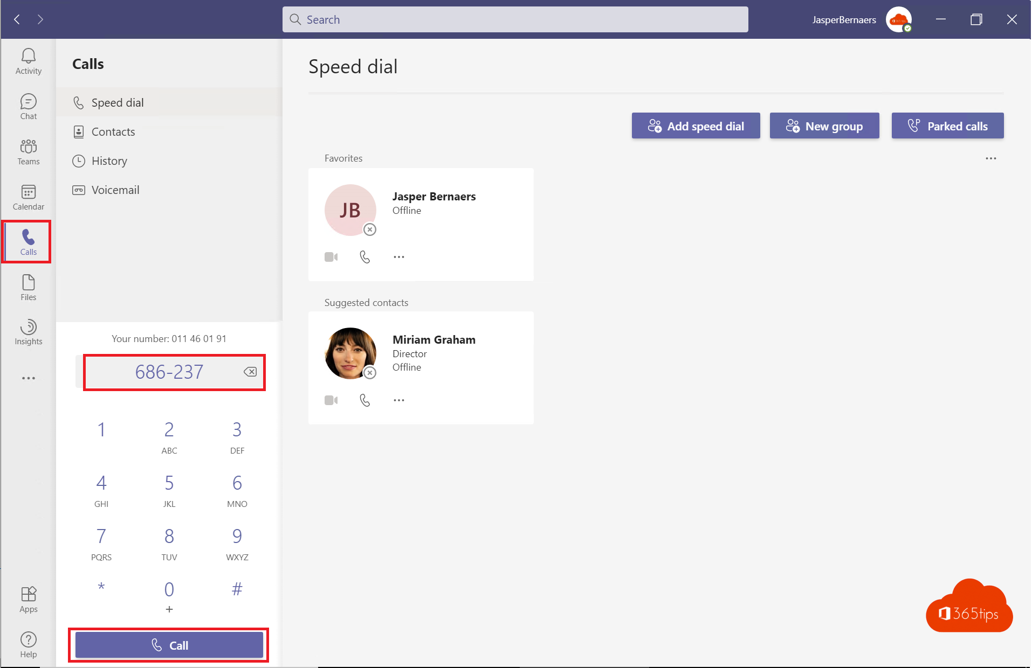Click the Miriam Graham name text
1032x668 pixels.
coord(434,340)
